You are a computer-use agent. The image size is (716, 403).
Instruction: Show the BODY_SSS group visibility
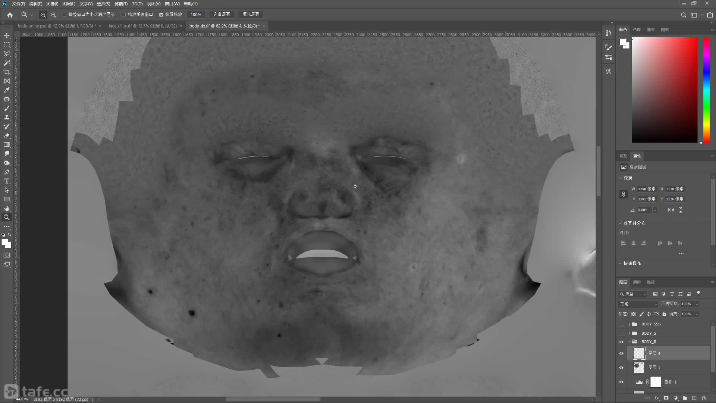tap(621, 324)
